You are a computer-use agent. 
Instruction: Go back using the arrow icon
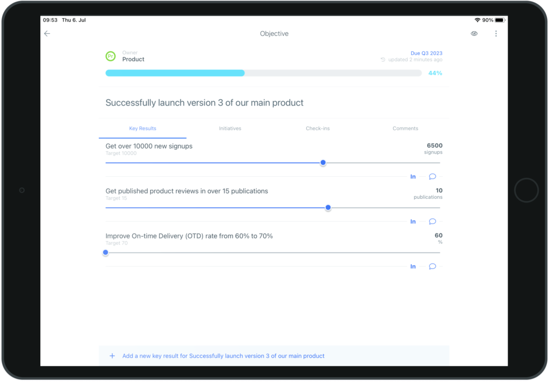coord(47,34)
